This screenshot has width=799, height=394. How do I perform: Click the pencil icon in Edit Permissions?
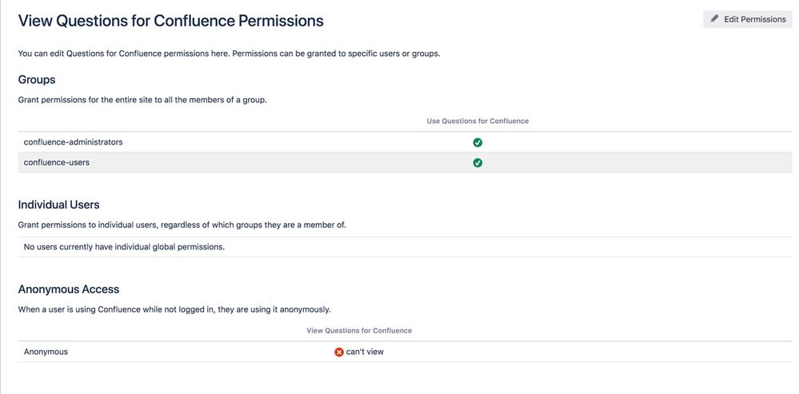714,19
